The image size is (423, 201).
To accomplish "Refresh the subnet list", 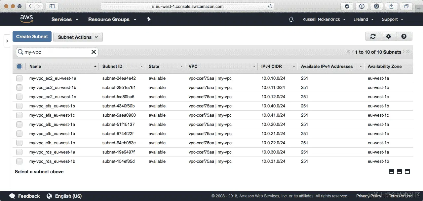I will click(373, 37).
